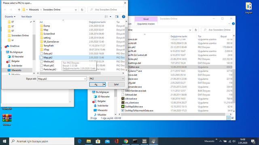The width and height of the screenshot is (259, 145).
Task: Open the Aç button dropdown arrow
Action: (x=104, y=84)
